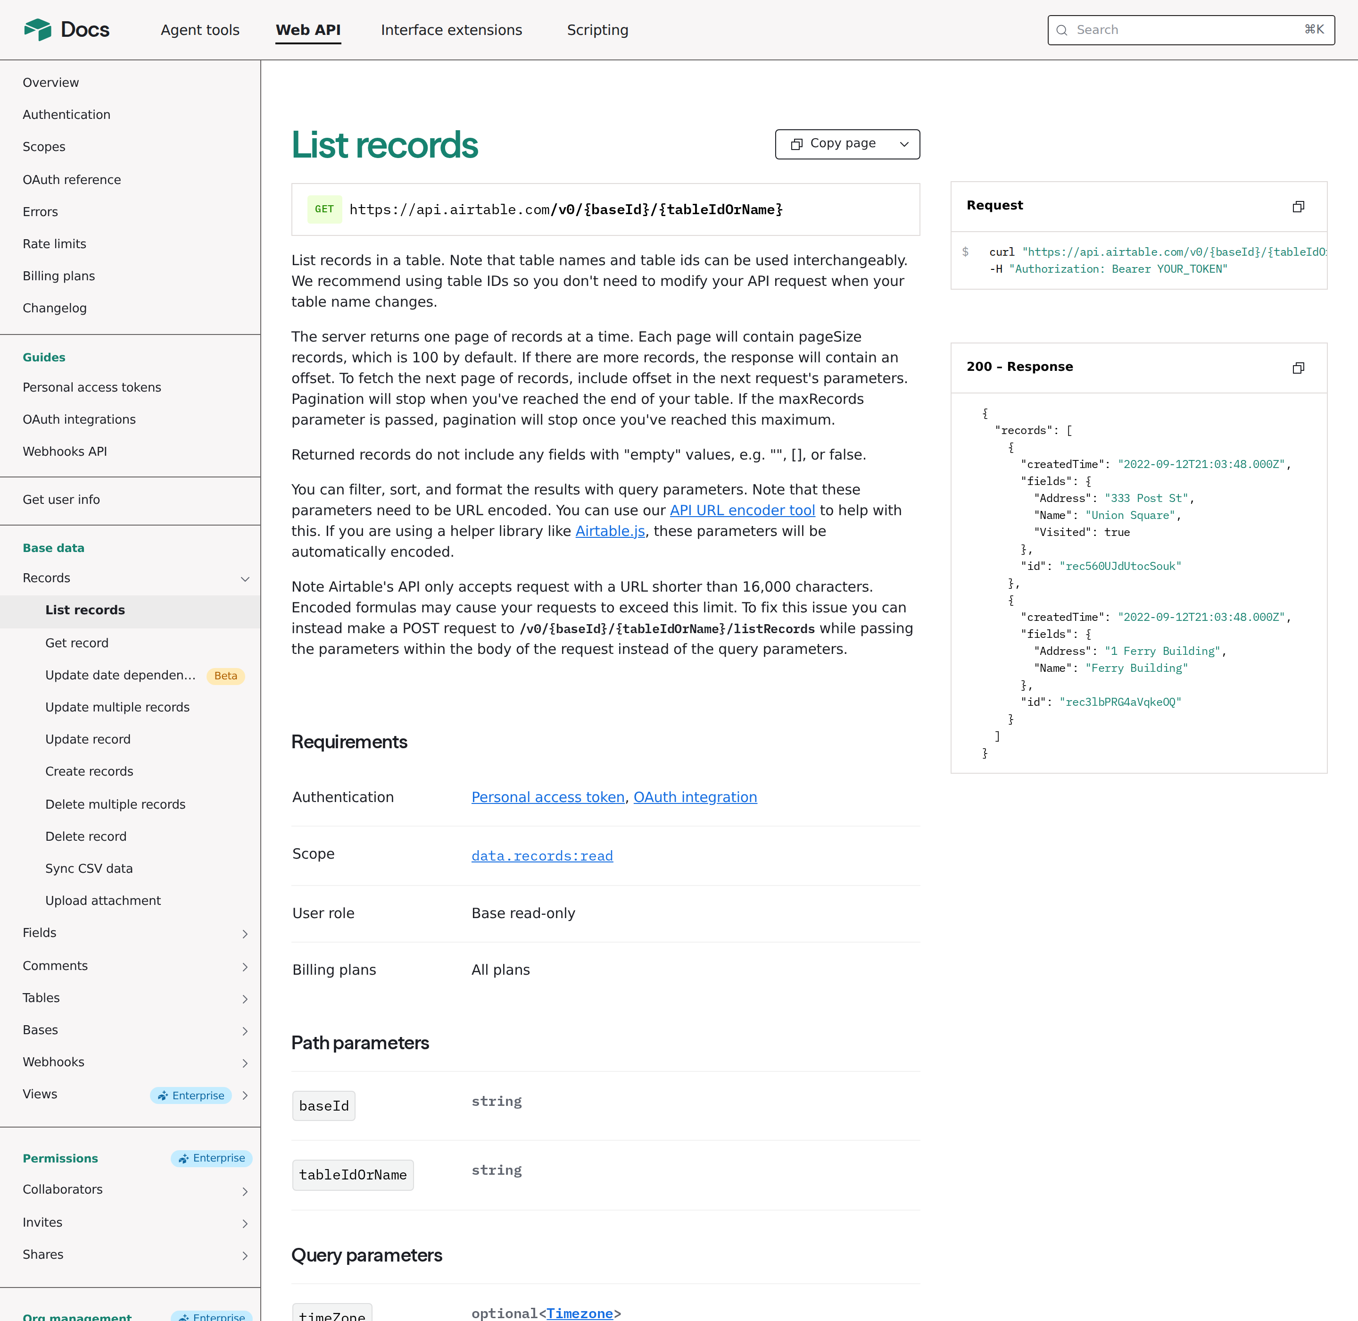1358x1321 pixels.
Task: Click the search magnifier icon
Action: click(x=1062, y=30)
